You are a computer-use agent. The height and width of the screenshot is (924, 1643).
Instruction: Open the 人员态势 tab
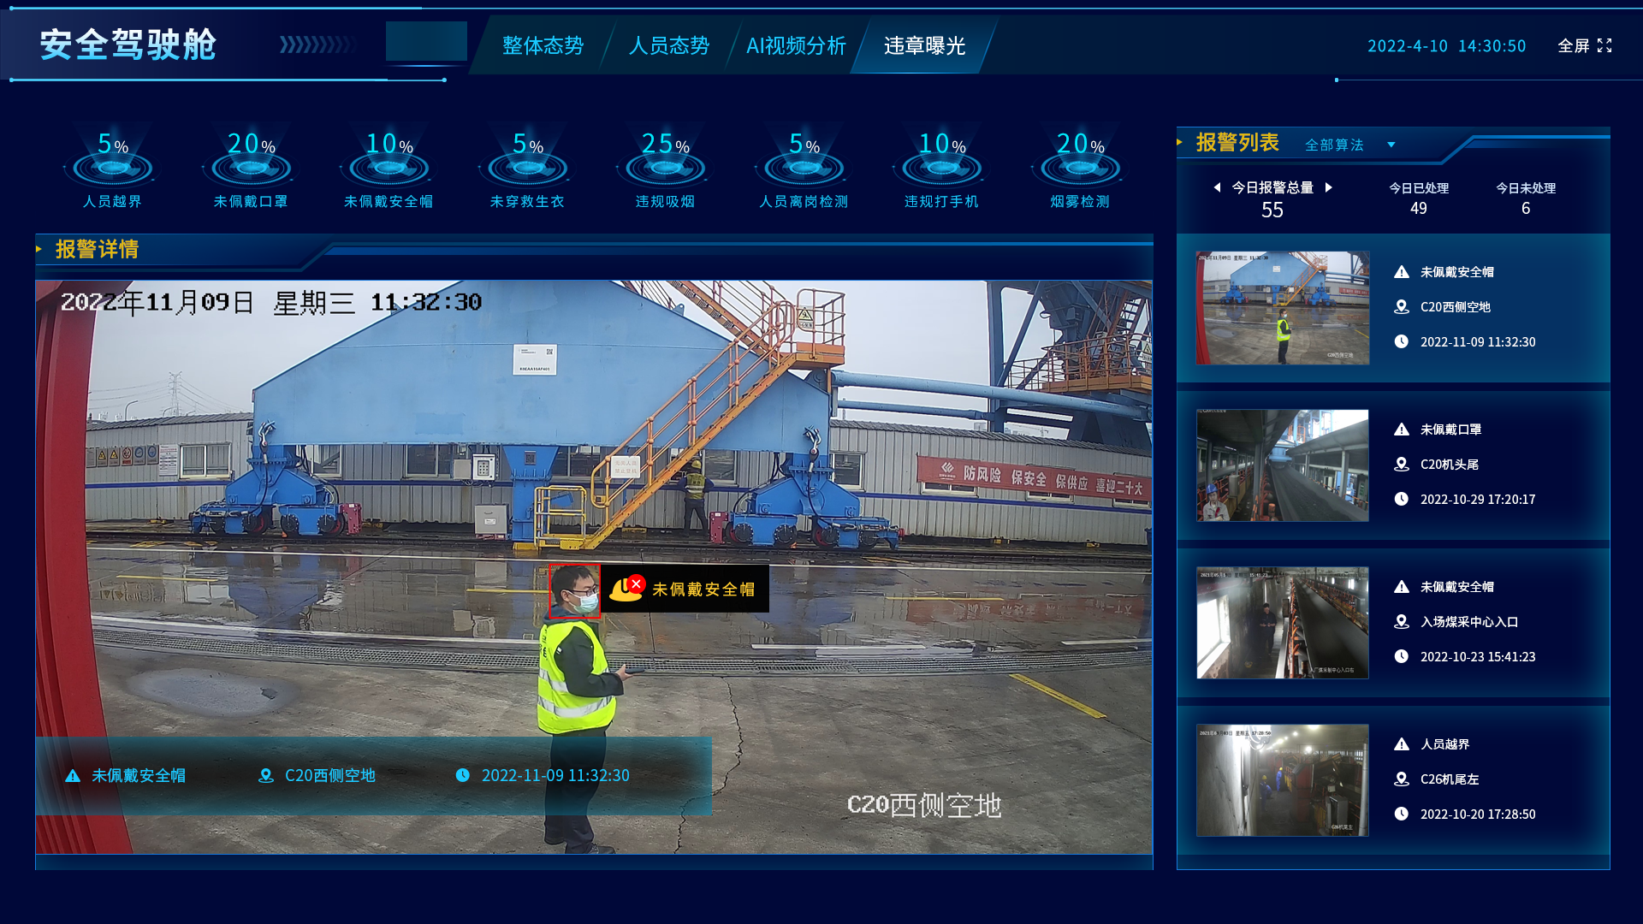point(669,45)
